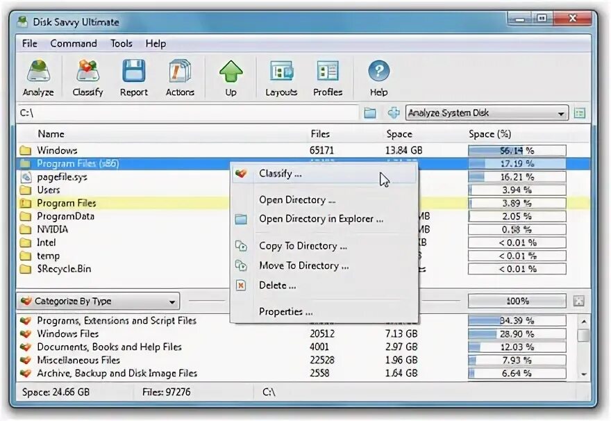Select the ProgramData folder row
The width and height of the screenshot is (611, 421).
click(x=303, y=216)
